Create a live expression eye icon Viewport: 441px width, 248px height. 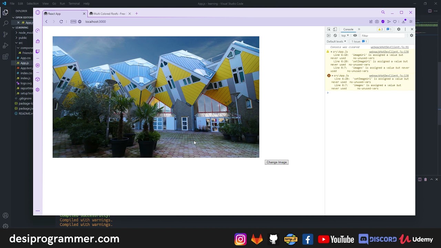[x=355, y=35]
